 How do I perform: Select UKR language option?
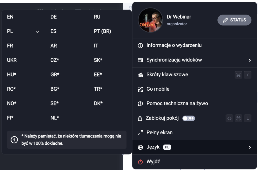[x=12, y=60]
